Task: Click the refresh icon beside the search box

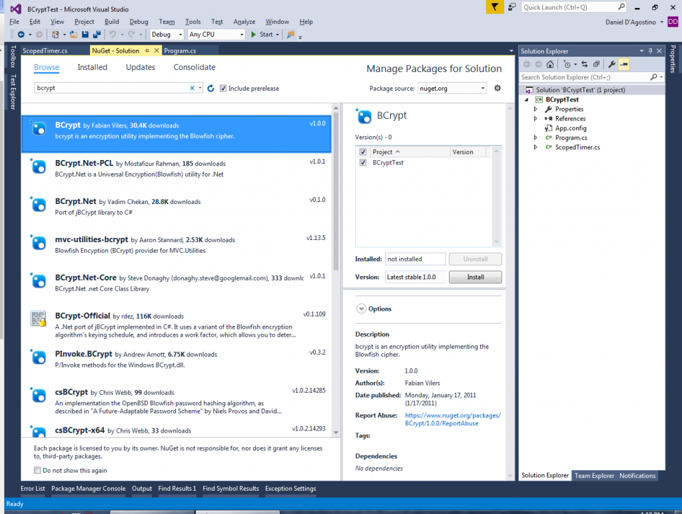Action: pyautogui.click(x=210, y=88)
